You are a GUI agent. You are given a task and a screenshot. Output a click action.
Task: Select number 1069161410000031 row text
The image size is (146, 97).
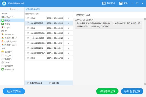coord(38,43)
